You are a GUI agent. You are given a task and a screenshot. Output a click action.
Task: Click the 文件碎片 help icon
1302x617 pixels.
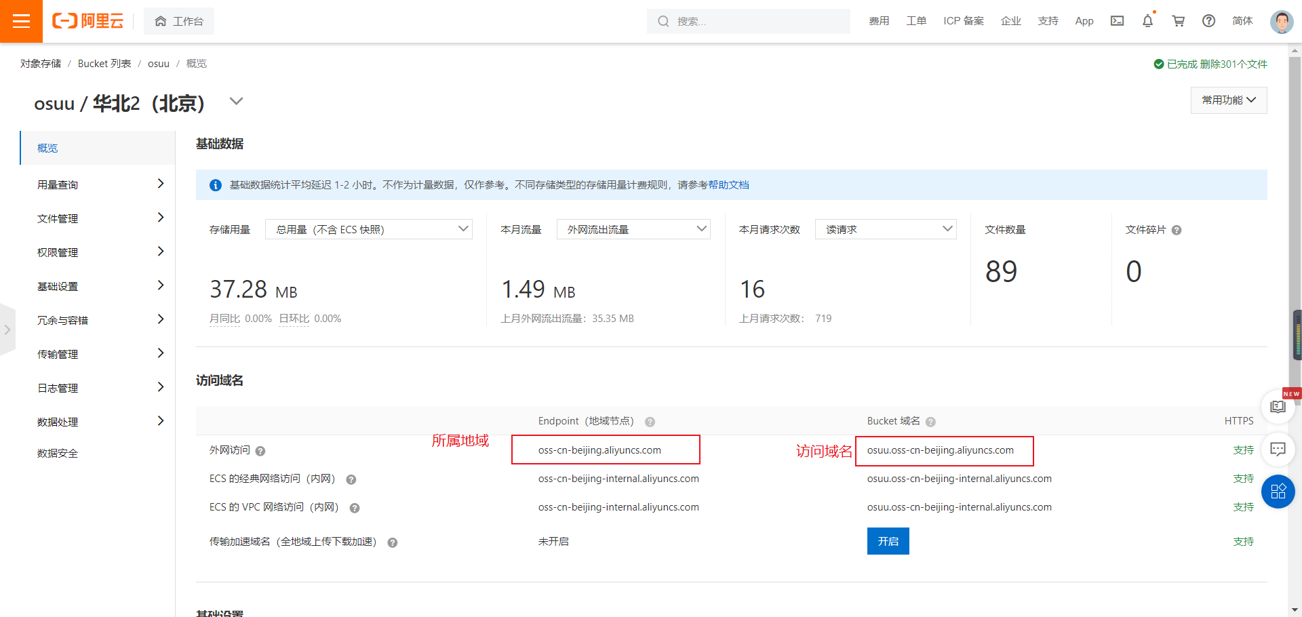(x=1177, y=231)
